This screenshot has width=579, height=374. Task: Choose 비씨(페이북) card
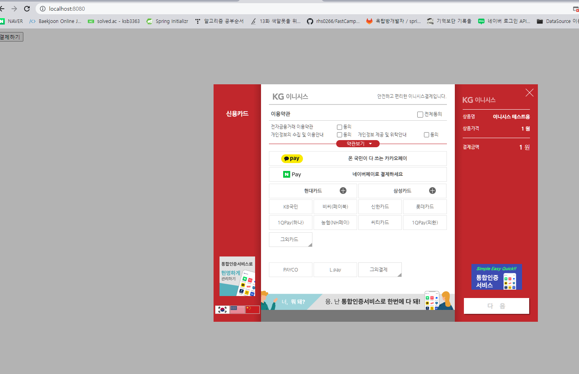[335, 207]
